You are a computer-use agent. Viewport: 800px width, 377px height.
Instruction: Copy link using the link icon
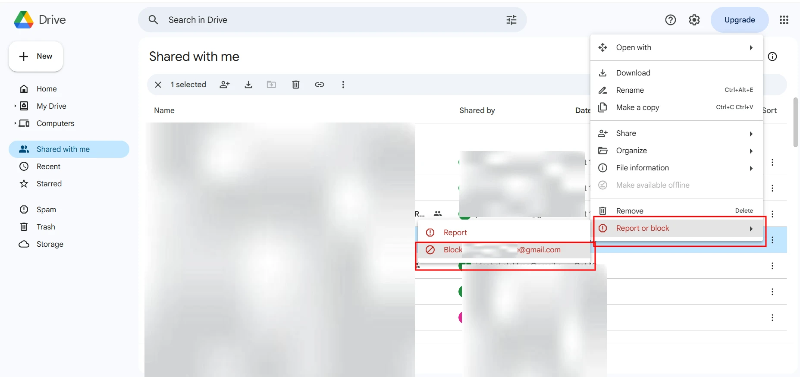click(x=319, y=85)
